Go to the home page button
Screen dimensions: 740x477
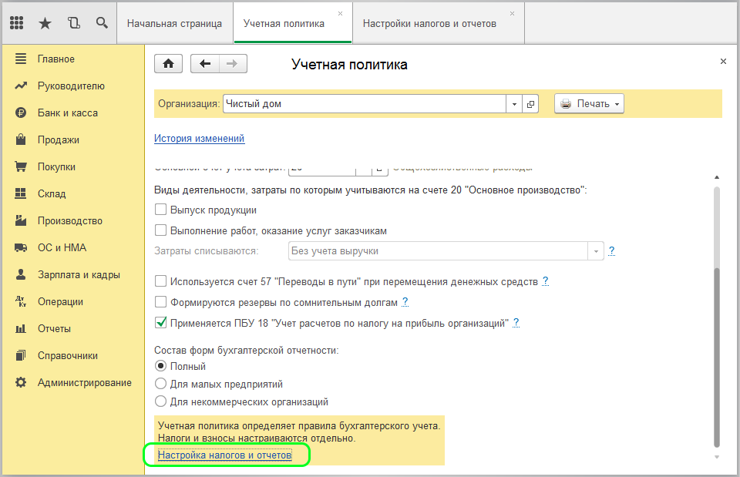[169, 64]
